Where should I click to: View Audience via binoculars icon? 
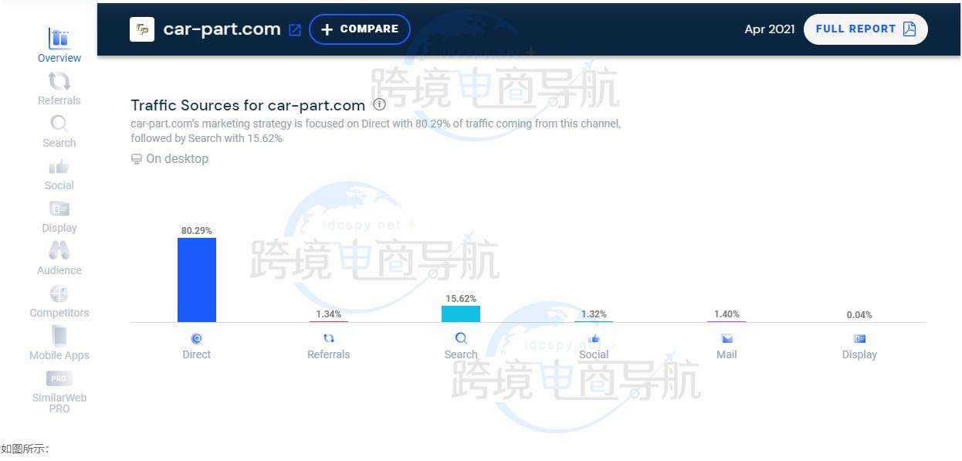(x=59, y=251)
